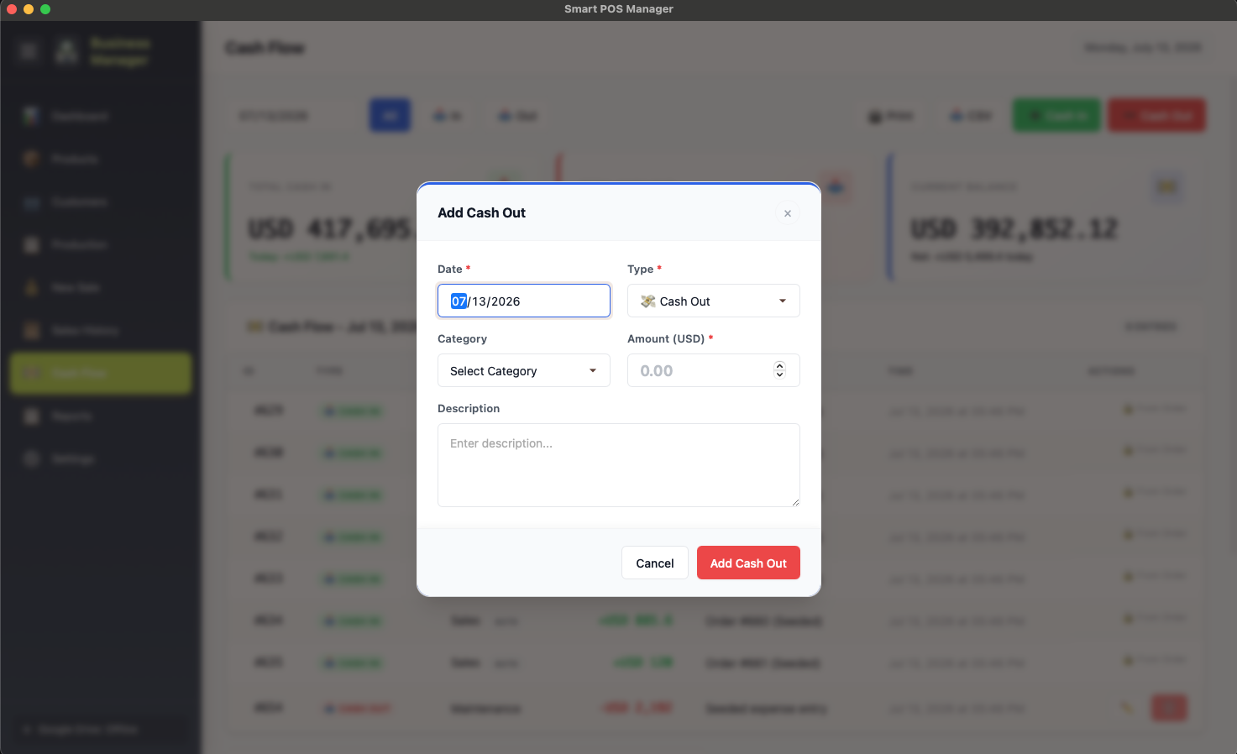This screenshot has width=1237, height=754.
Task: Open the hamburger menu in sidebar
Action: point(29,51)
